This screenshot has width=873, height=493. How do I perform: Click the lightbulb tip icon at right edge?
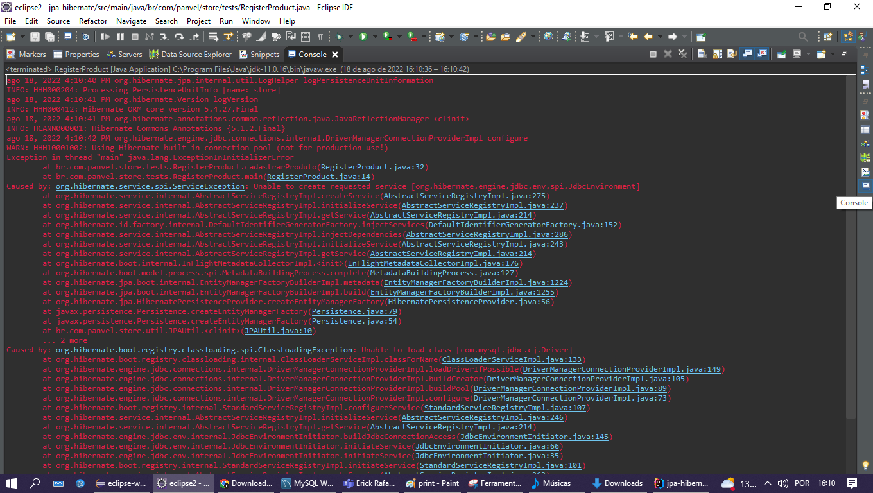(x=865, y=464)
